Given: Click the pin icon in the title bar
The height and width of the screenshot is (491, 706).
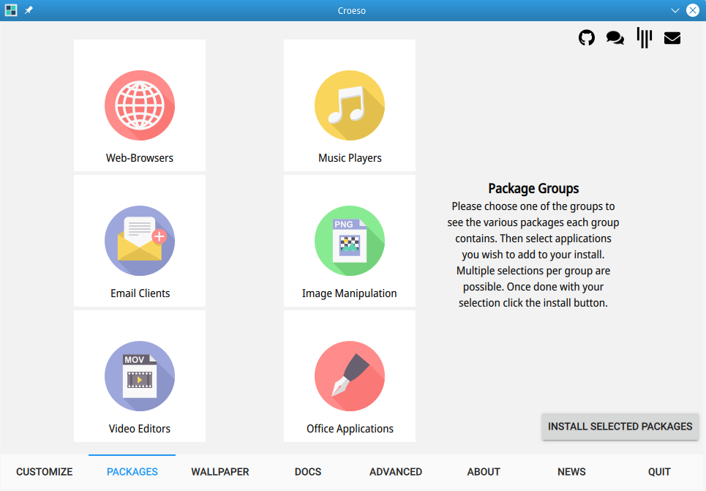Looking at the screenshot, I should (29, 11).
